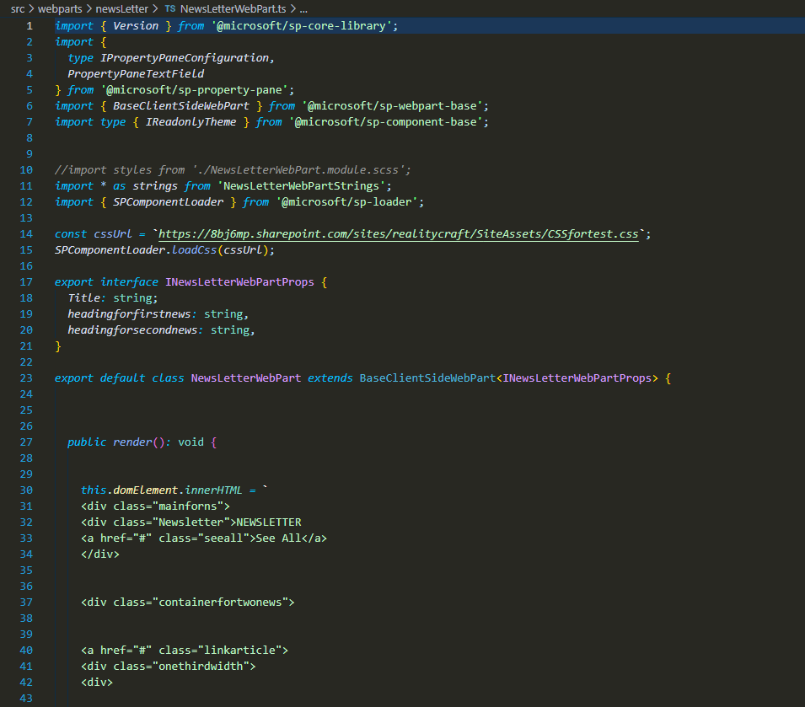The width and height of the screenshot is (805, 707).
Task: Place cursor on PropertyPaneTextField import
Action: [136, 74]
